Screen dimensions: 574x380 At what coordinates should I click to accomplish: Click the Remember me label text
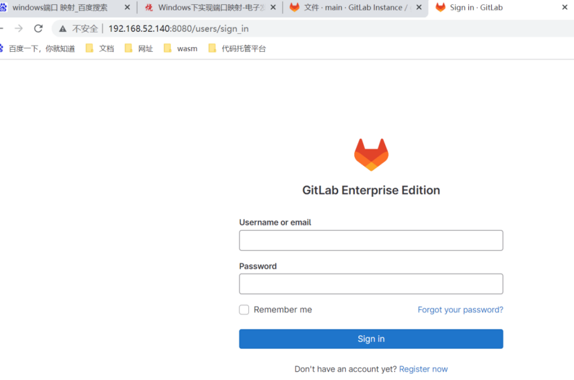(283, 310)
